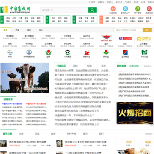Viewport: 154px width, 154px height.
Task: Select the 活畜 trade tab
Action: (x=37, y=134)
